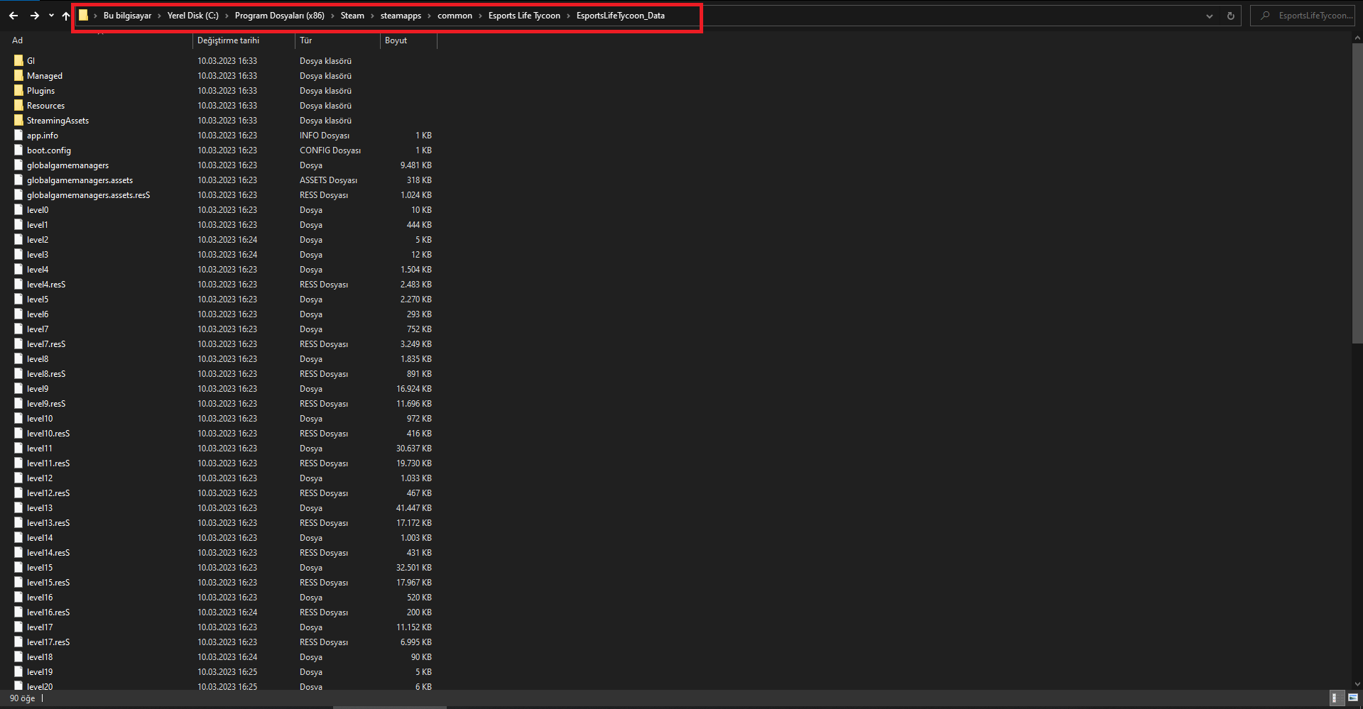The image size is (1363, 709).
Task: Expand chevron after steamapps breadcrumb
Action: pos(430,16)
